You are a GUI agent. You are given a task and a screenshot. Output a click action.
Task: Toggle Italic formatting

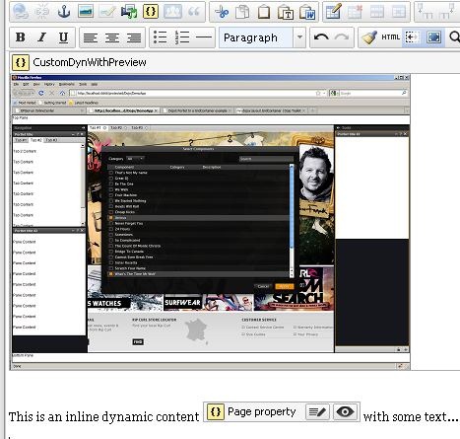[x=42, y=37]
